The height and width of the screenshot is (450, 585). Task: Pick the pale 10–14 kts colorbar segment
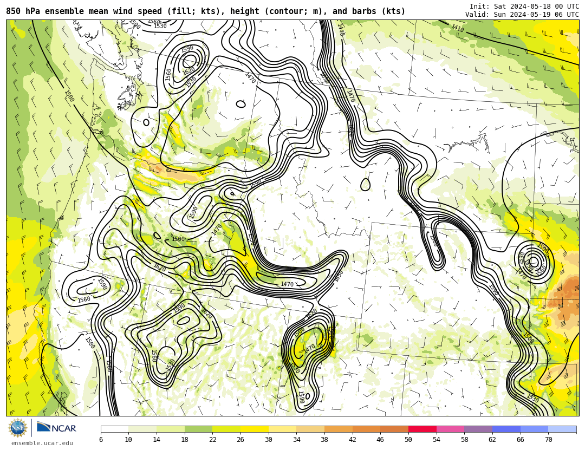tap(142, 429)
